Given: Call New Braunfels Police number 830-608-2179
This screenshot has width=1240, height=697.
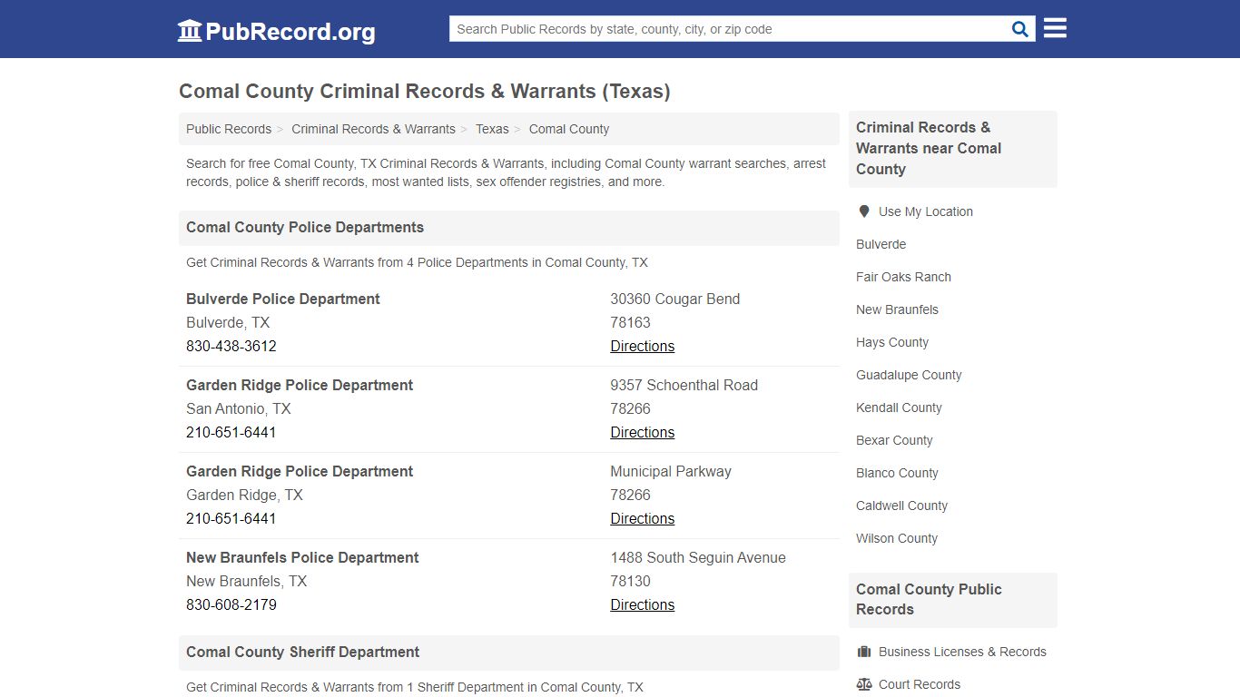Looking at the screenshot, I should [231, 604].
